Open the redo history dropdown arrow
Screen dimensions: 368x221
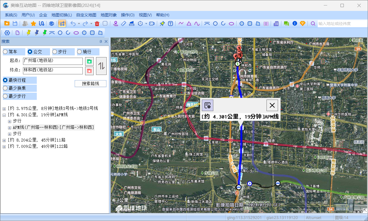click(91, 24)
